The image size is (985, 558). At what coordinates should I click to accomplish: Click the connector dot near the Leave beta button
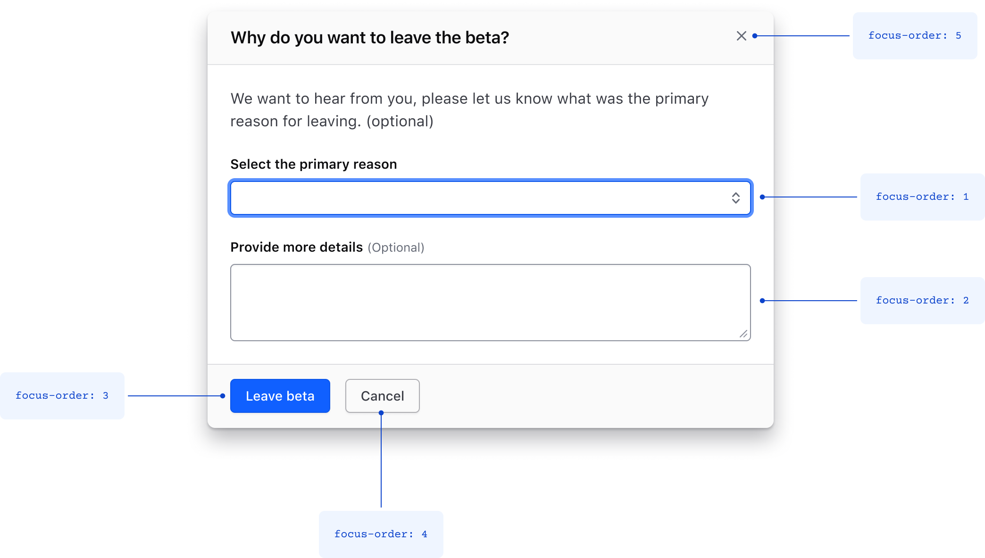[x=223, y=396]
